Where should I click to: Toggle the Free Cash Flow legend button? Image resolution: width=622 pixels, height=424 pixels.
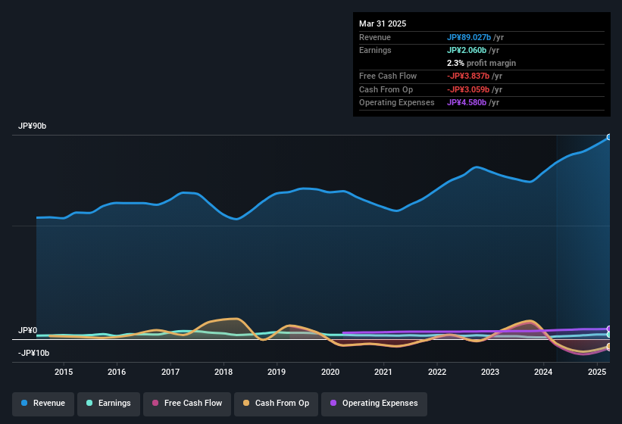(x=187, y=404)
